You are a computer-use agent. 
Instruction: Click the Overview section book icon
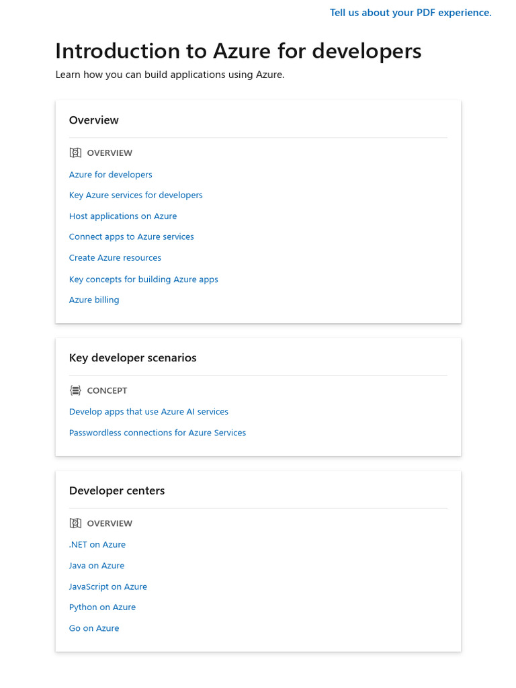(75, 153)
